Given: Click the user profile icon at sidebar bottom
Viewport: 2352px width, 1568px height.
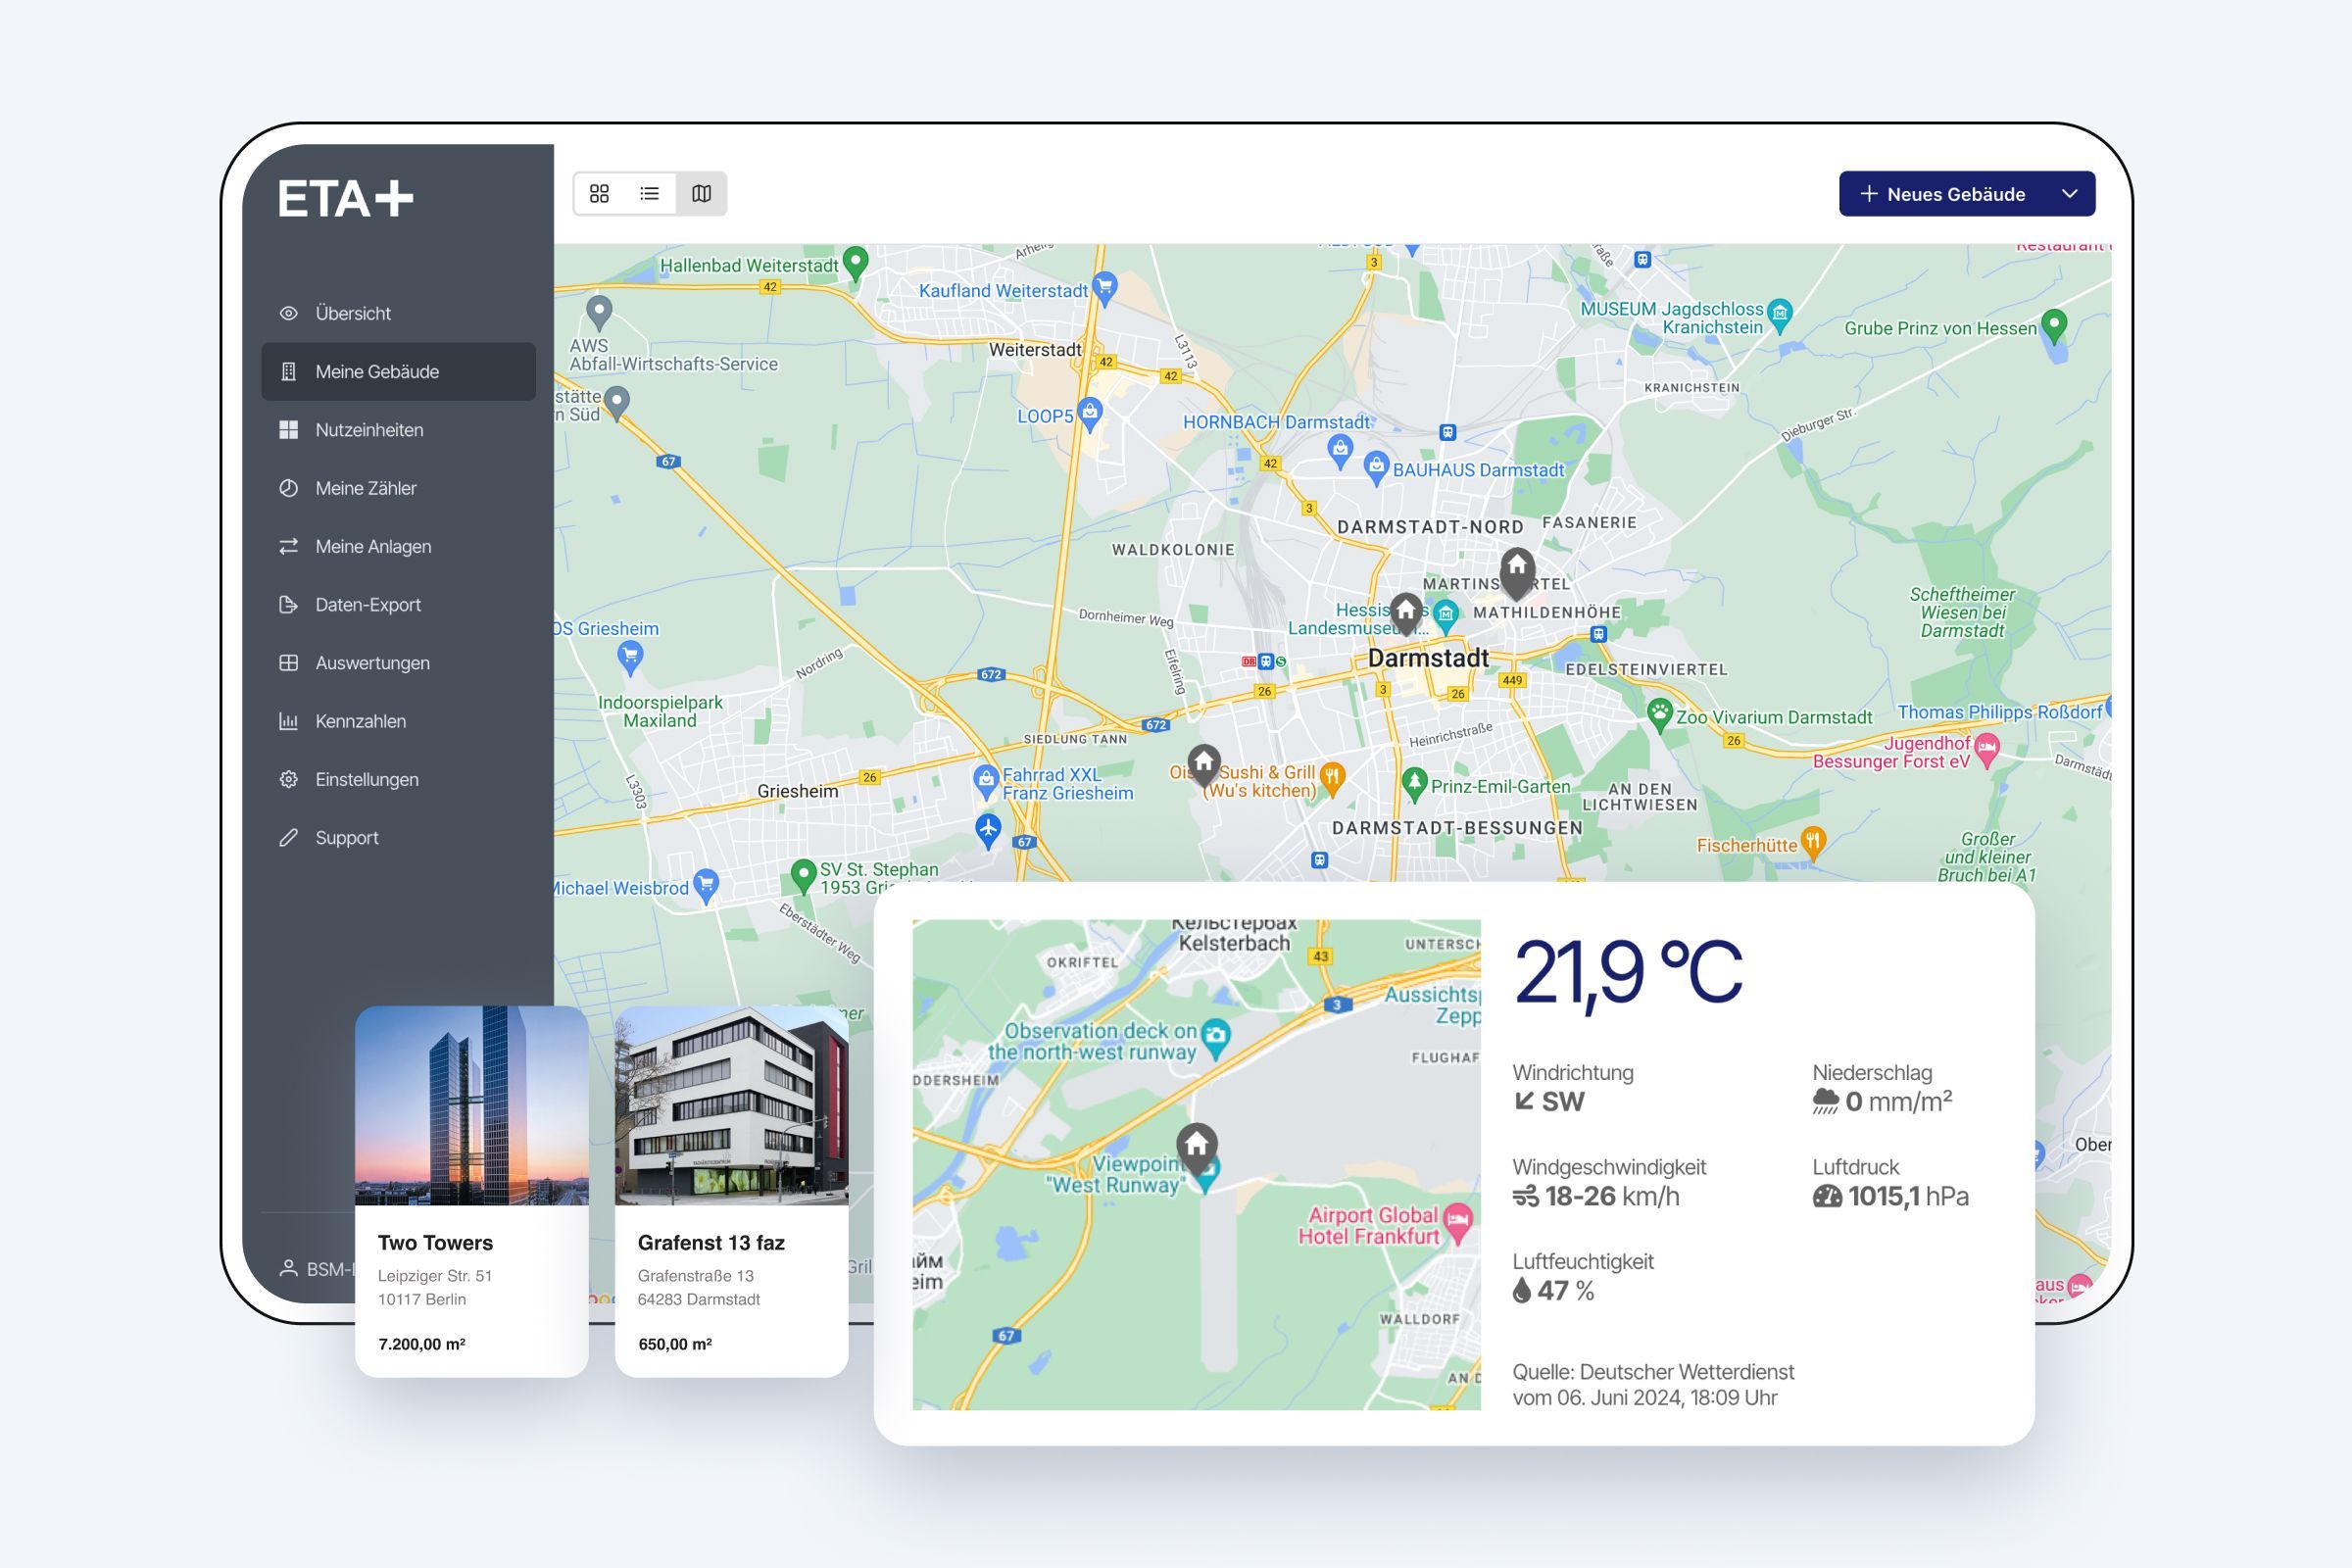Looking at the screenshot, I should pos(289,1268).
